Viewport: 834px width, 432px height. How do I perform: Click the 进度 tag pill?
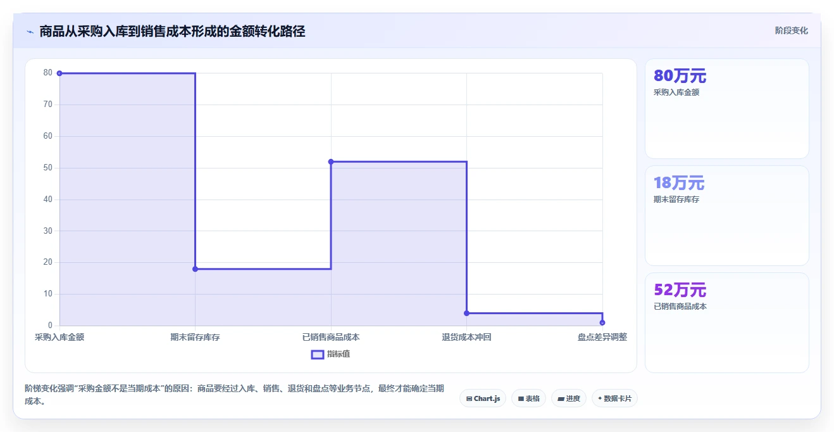(x=569, y=398)
